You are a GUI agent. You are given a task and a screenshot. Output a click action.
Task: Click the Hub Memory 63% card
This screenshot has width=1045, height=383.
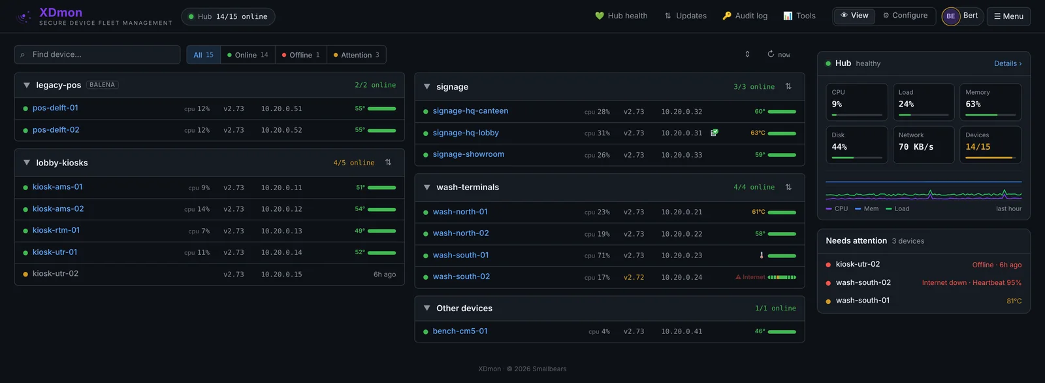990,102
